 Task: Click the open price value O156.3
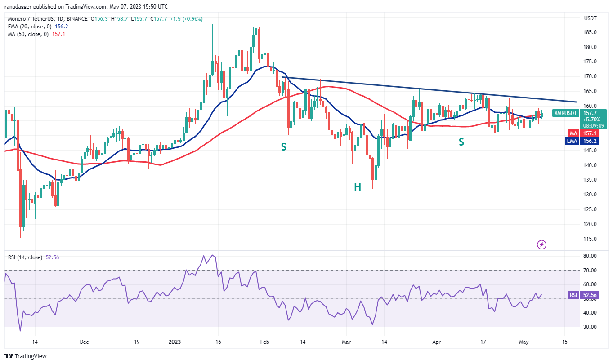tap(100, 19)
